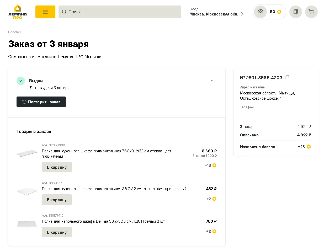Click the Повторить заказ button

(41, 102)
